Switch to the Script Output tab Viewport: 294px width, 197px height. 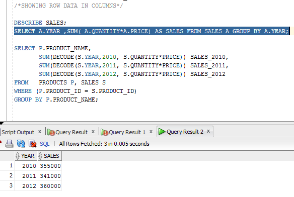(18, 132)
